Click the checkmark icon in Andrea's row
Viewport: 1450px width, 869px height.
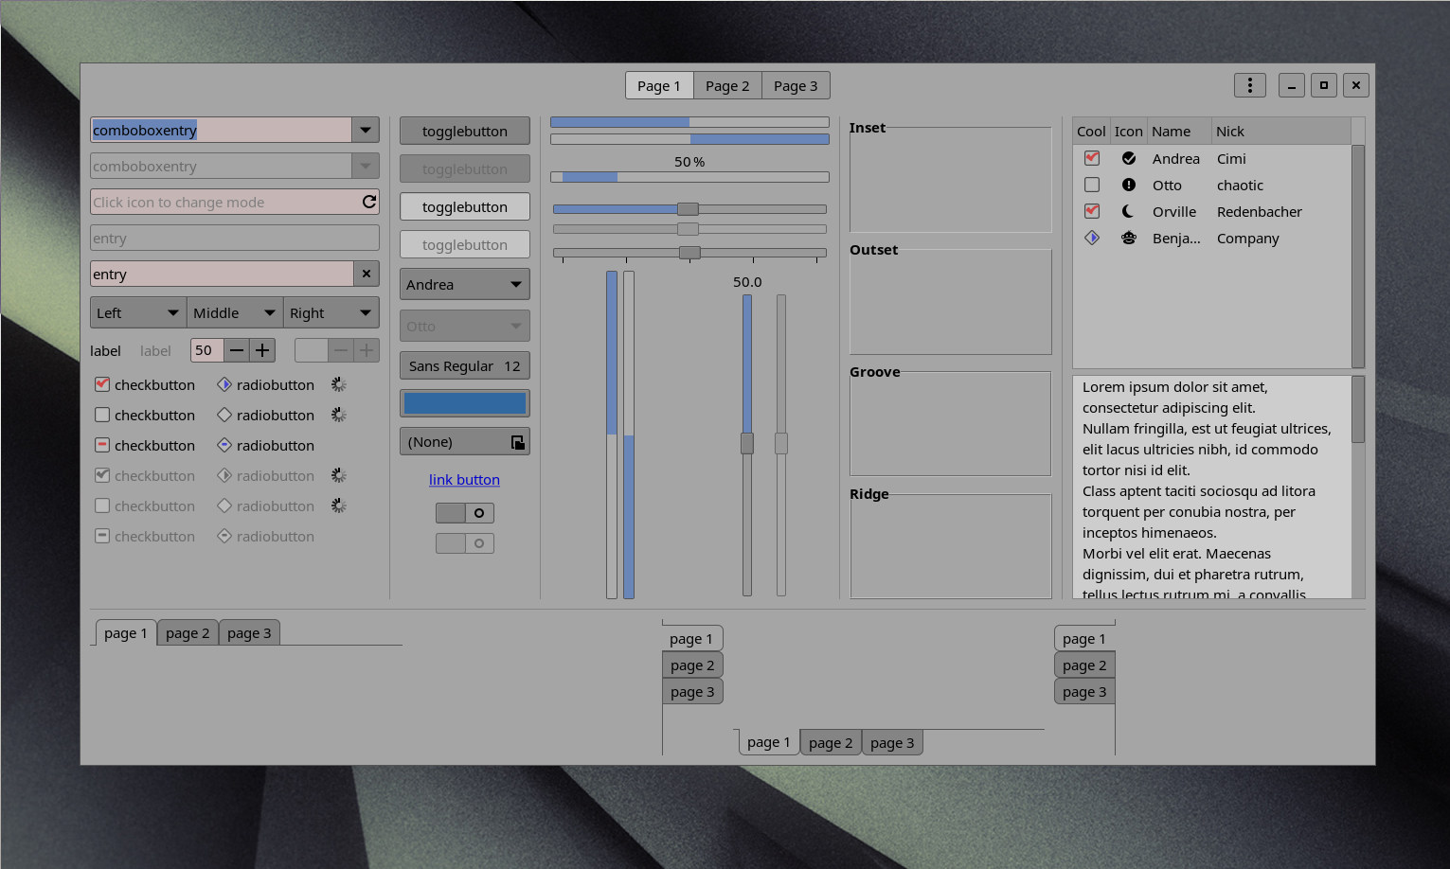[x=1129, y=158]
